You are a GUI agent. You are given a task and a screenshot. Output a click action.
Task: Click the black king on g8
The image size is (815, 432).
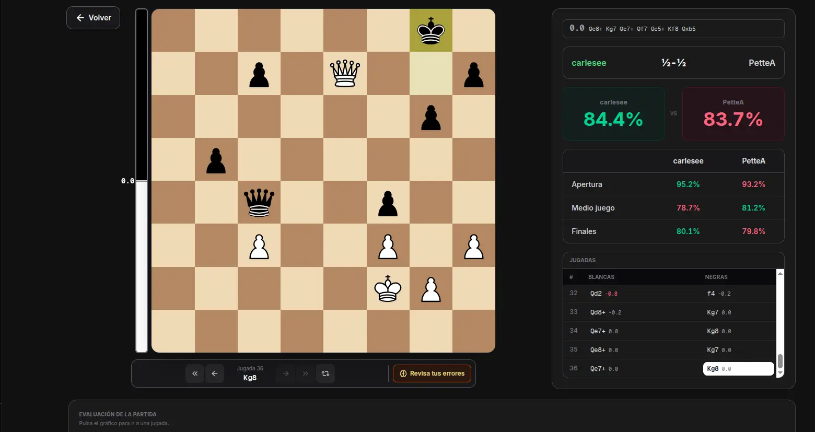point(431,30)
